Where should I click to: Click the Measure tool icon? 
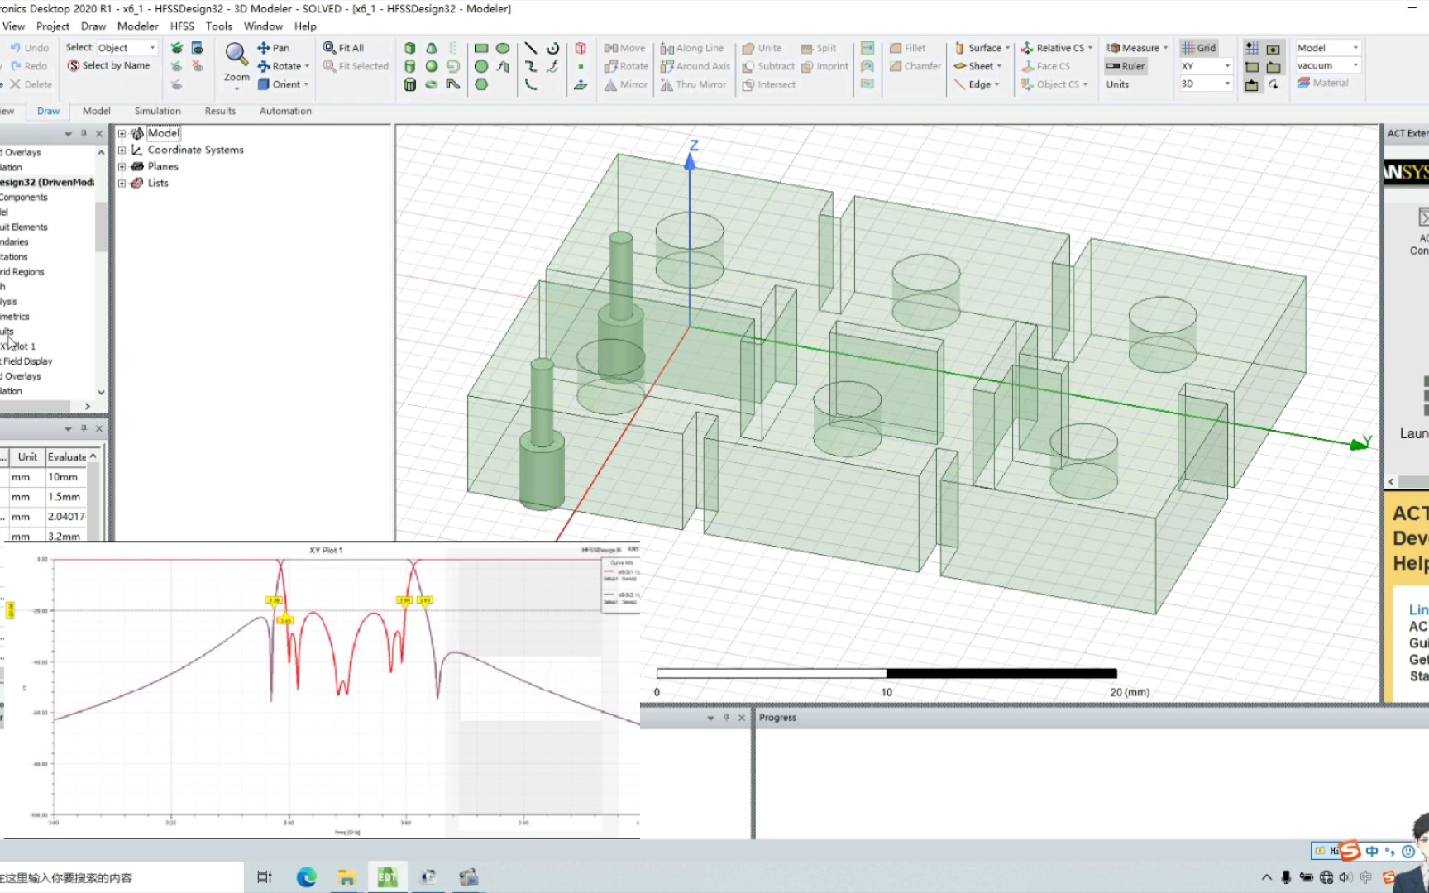(1113, 48)
